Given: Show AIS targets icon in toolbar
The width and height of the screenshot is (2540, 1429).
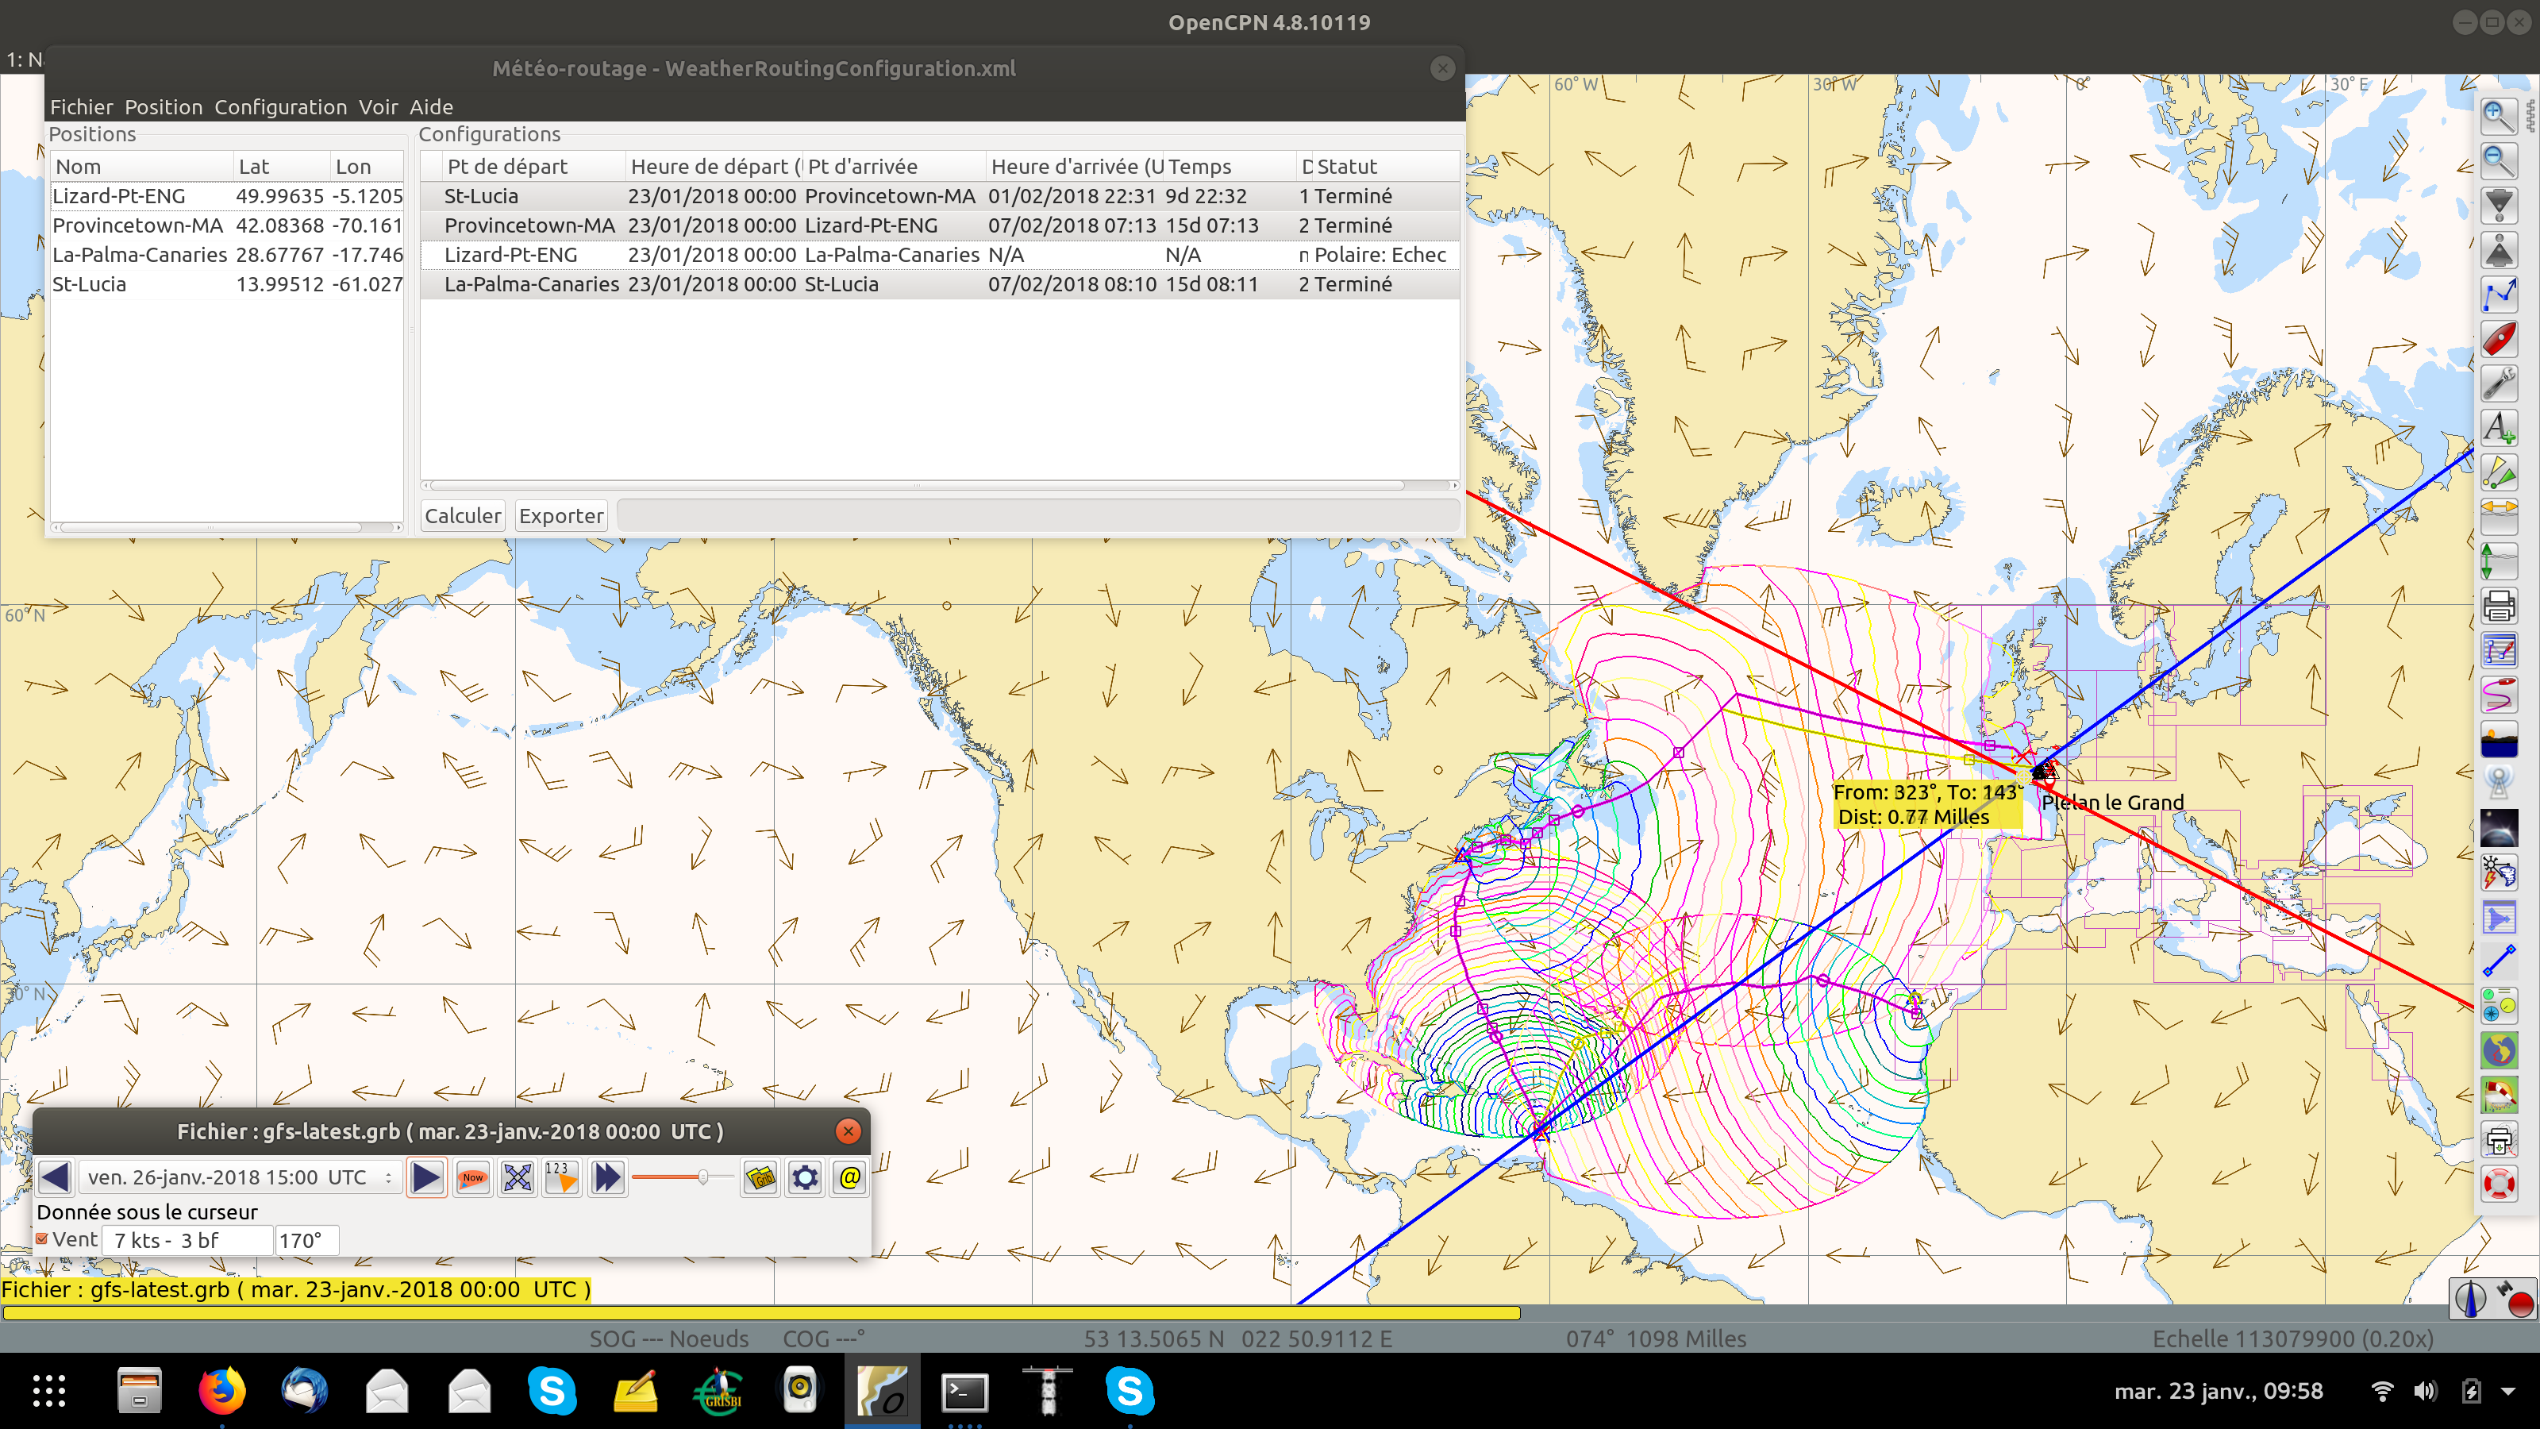Looking at the screenshot, I should 2499,472.
